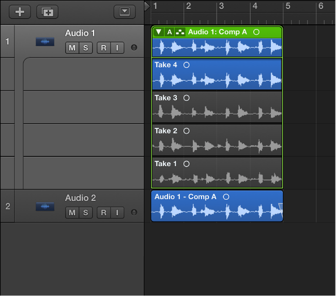Mute the Audio 1 track

(72, 48)
